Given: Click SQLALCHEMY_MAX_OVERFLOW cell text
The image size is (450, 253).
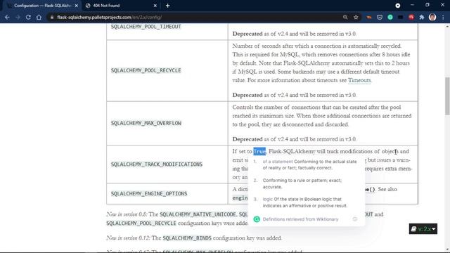Looking at the screenshot, I should pyautogui.click(x=146, y=124).
